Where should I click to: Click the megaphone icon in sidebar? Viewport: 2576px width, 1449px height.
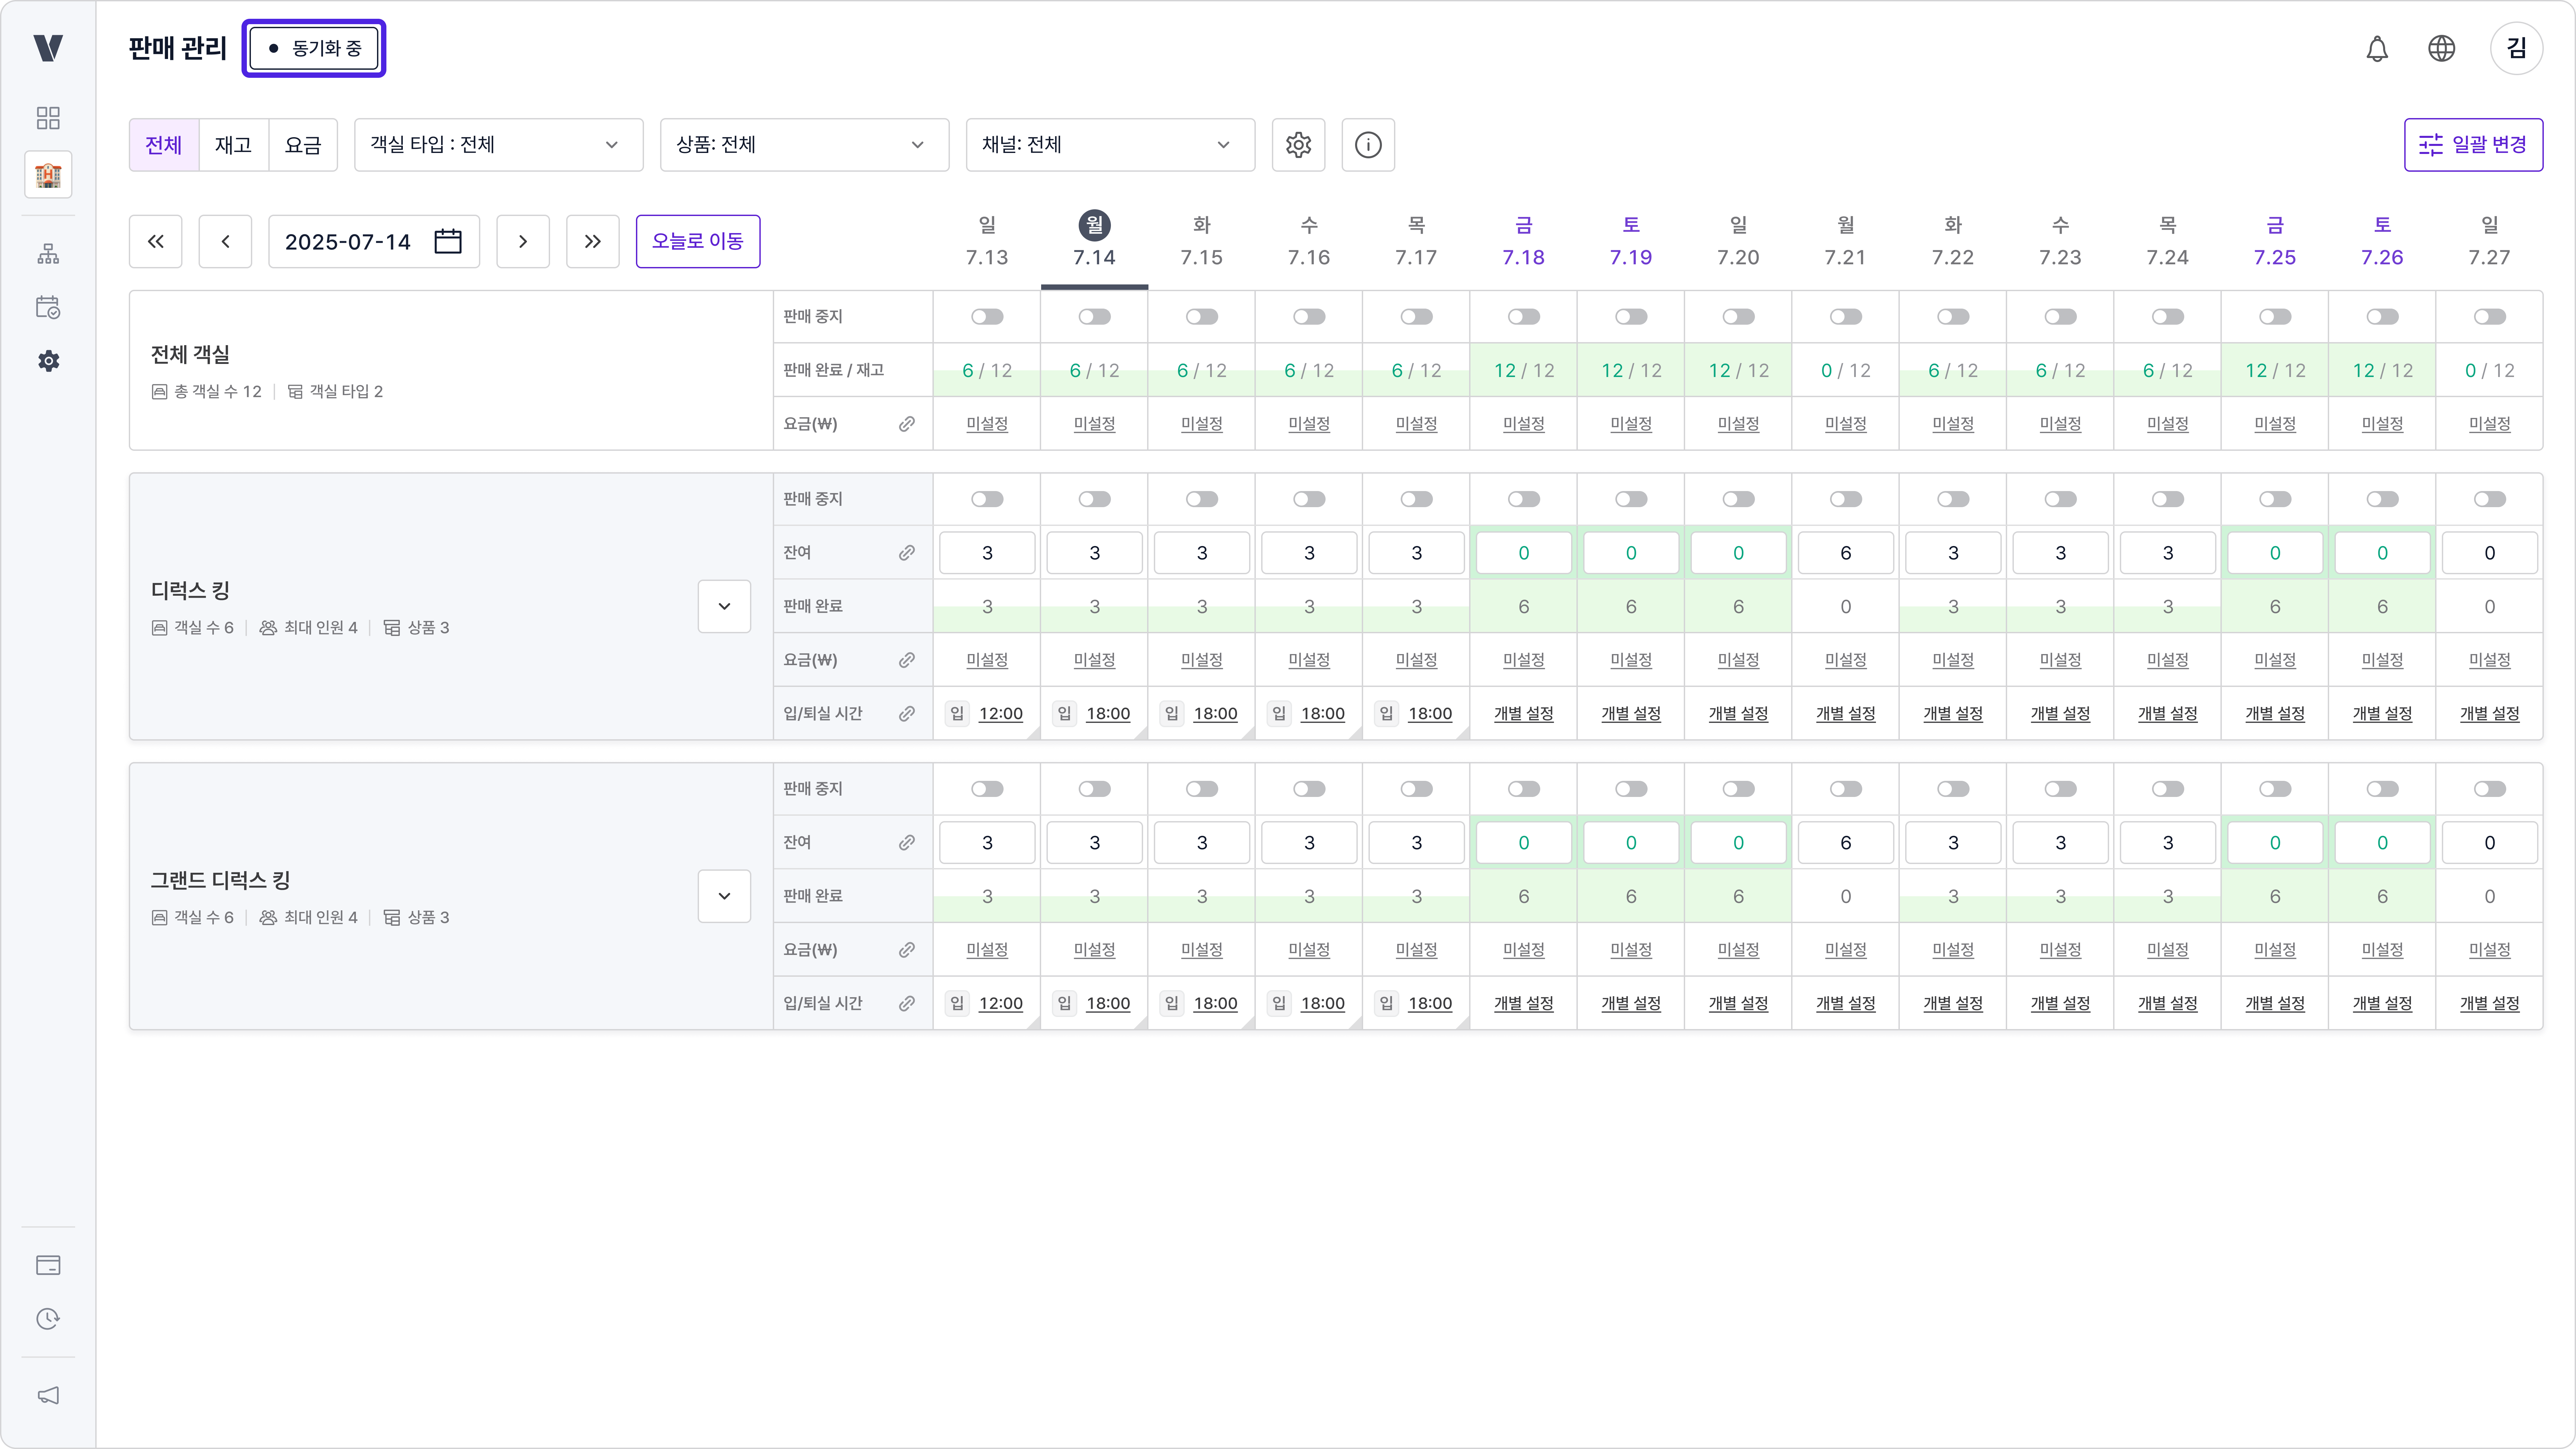[48, 1395]
